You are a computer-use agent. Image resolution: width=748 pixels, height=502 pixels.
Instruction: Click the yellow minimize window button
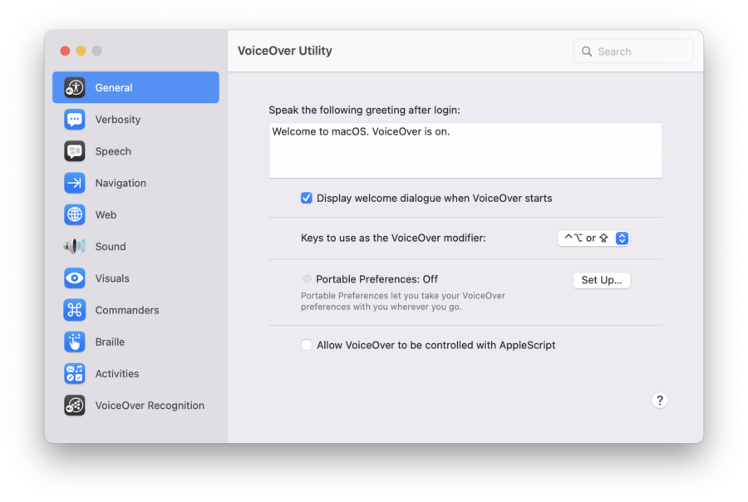click(81, 51)
